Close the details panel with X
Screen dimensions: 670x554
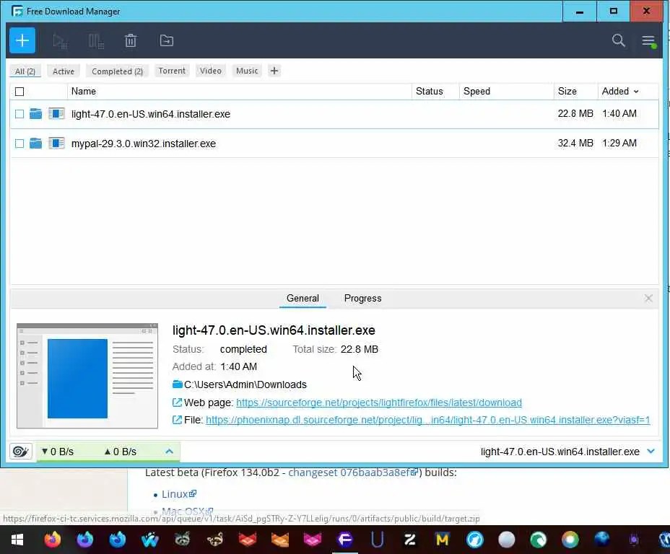[648, 299]
